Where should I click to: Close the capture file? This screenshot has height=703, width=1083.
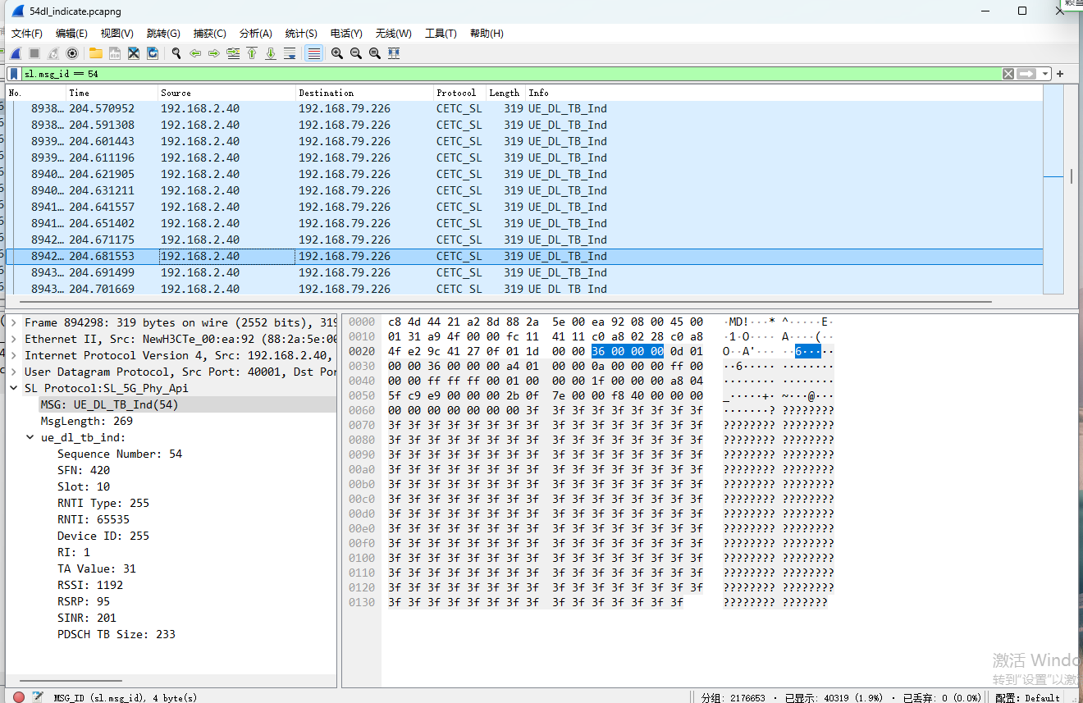pos(134,53)
